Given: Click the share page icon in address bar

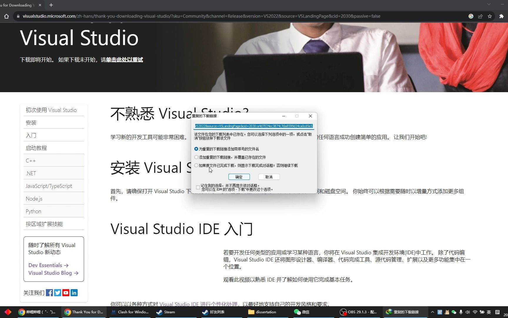Looking at the screenshot, I should (480, 16).
